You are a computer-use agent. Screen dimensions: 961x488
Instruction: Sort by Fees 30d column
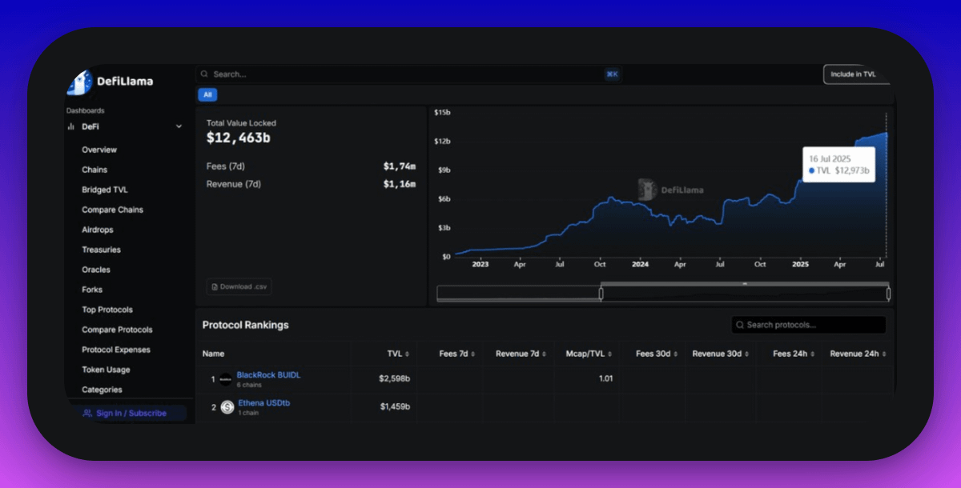[x=657, y=354]
